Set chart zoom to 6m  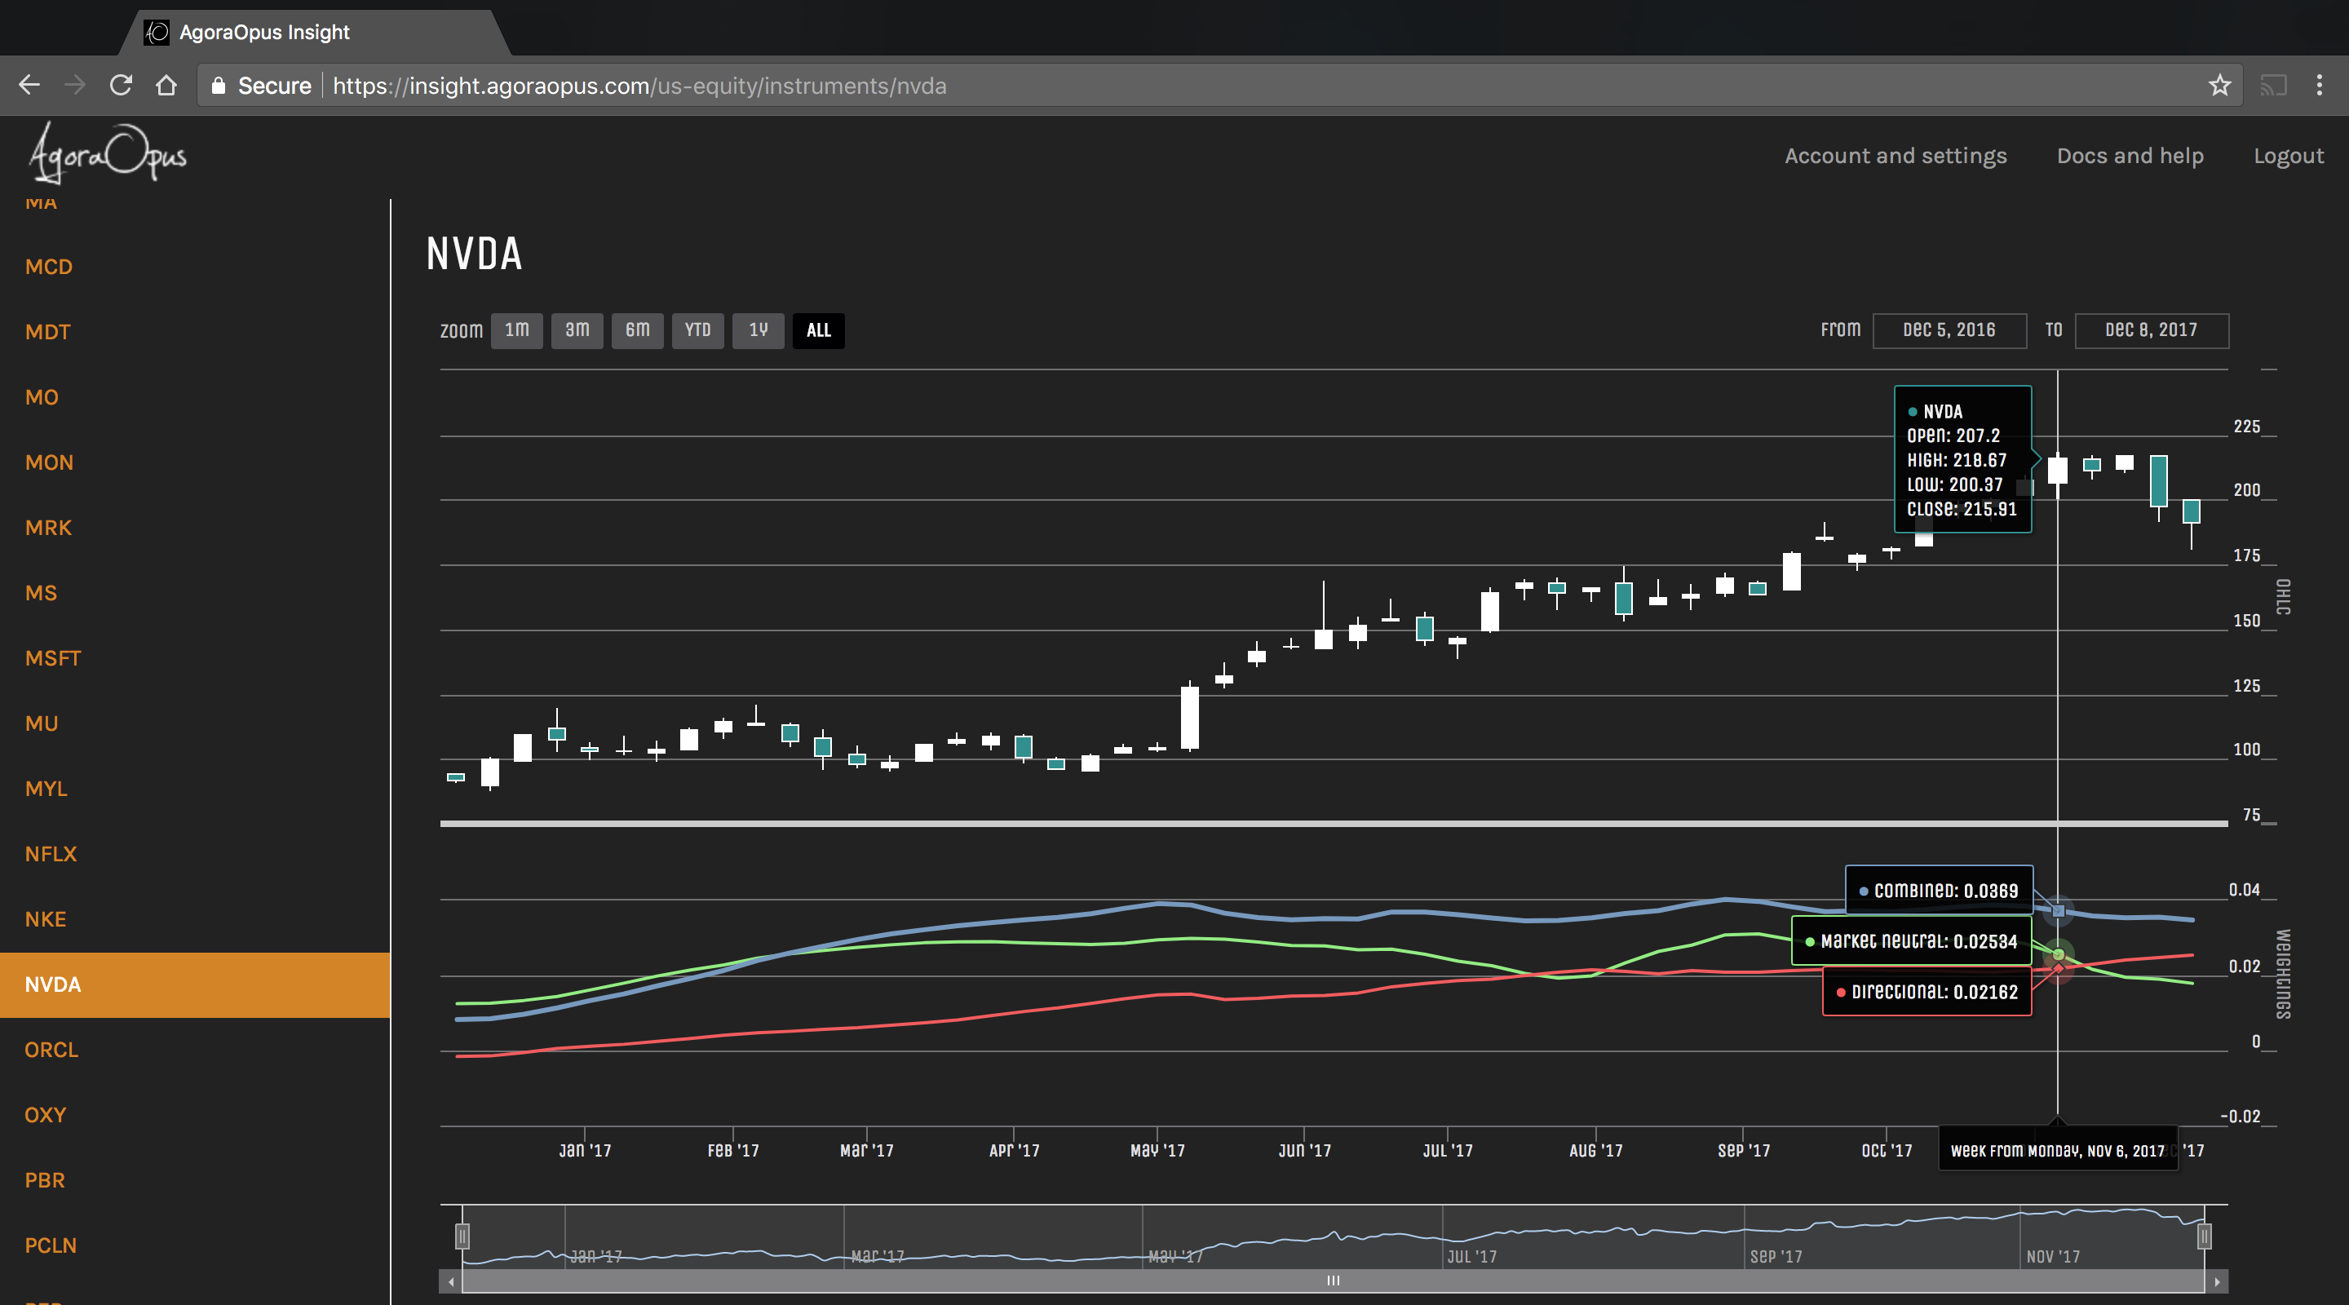click(x=637, y=330)
